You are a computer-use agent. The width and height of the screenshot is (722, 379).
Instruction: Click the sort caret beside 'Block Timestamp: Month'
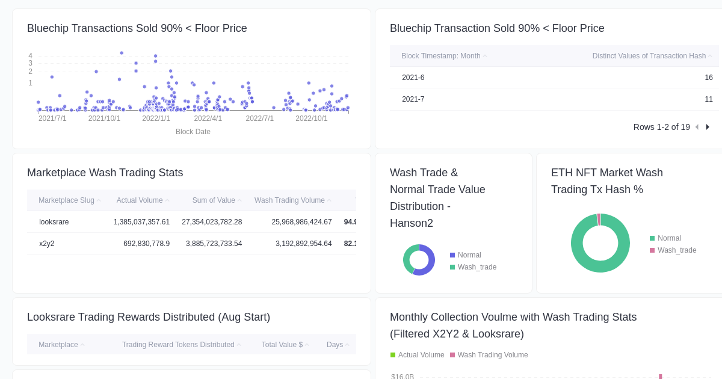[x=485, y=55]
